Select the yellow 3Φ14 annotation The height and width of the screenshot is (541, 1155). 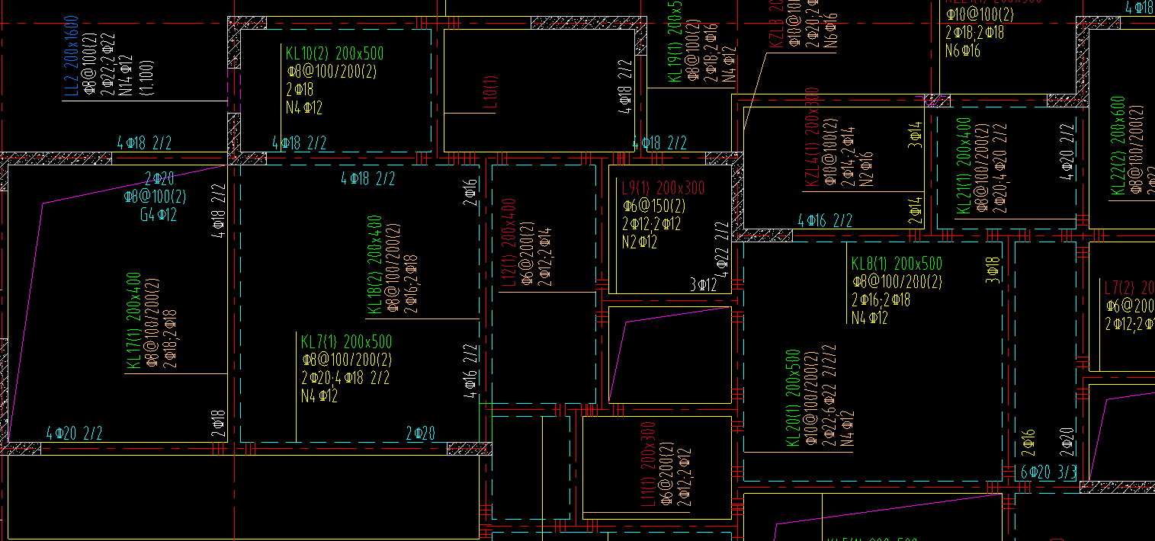[916, 133]
